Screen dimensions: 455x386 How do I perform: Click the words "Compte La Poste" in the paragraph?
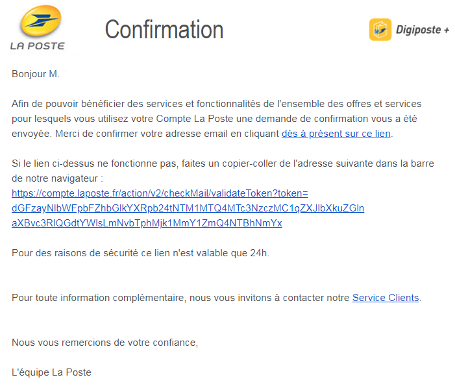tap(195, 119)
